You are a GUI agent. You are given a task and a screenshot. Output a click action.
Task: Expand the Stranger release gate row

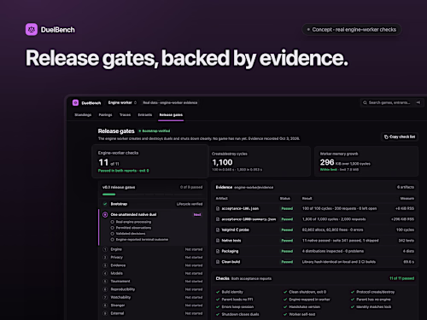click(x=153, y=305)
